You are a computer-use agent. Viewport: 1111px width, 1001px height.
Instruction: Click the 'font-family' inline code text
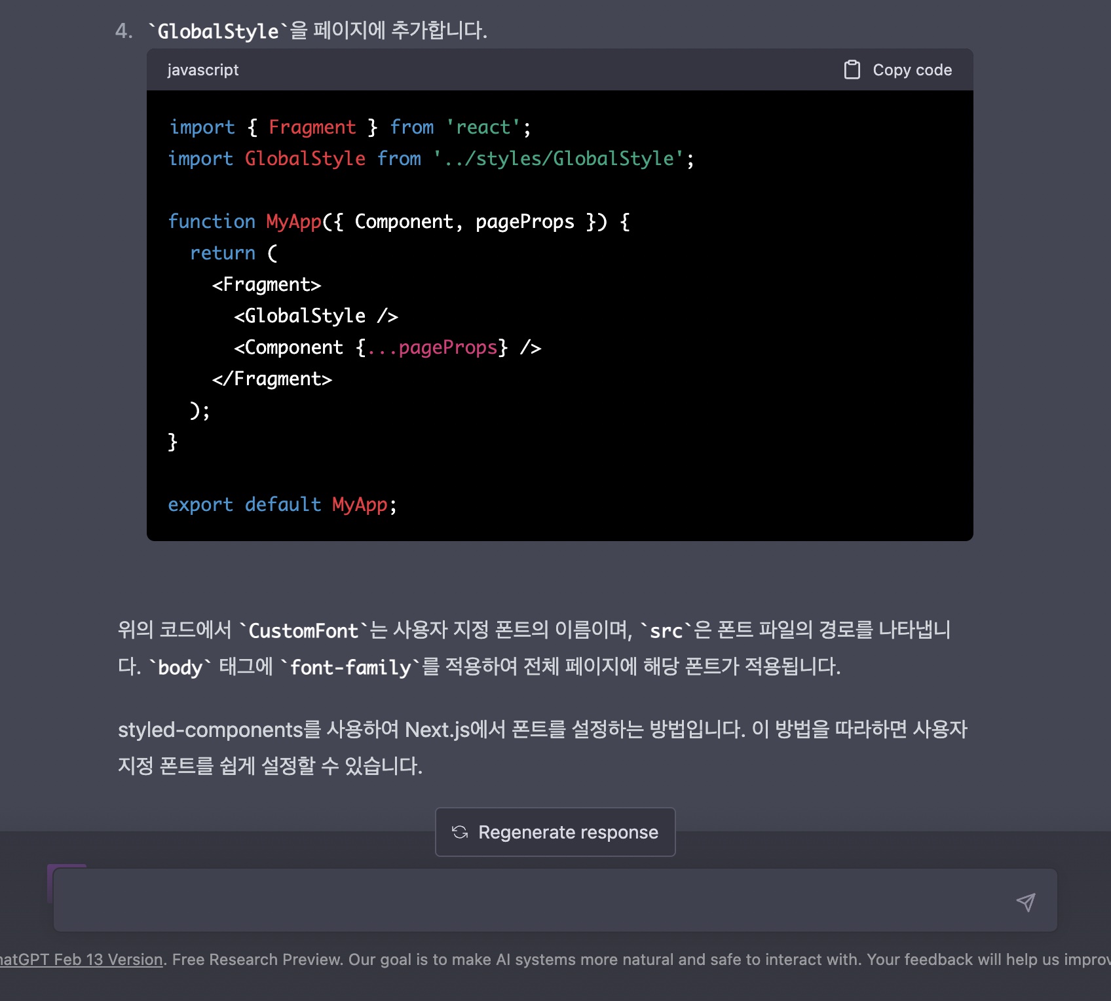click(350, 667)
